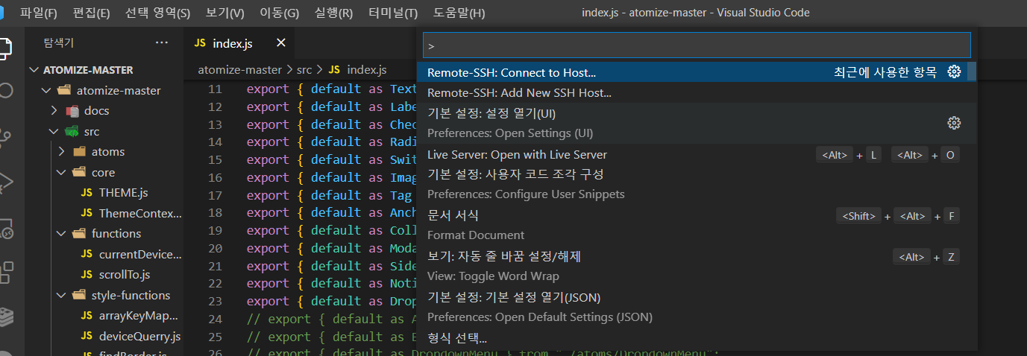The image size is (1027, 356).
Task: Click line number 17 in the gutter
Action: coord(215,195)
